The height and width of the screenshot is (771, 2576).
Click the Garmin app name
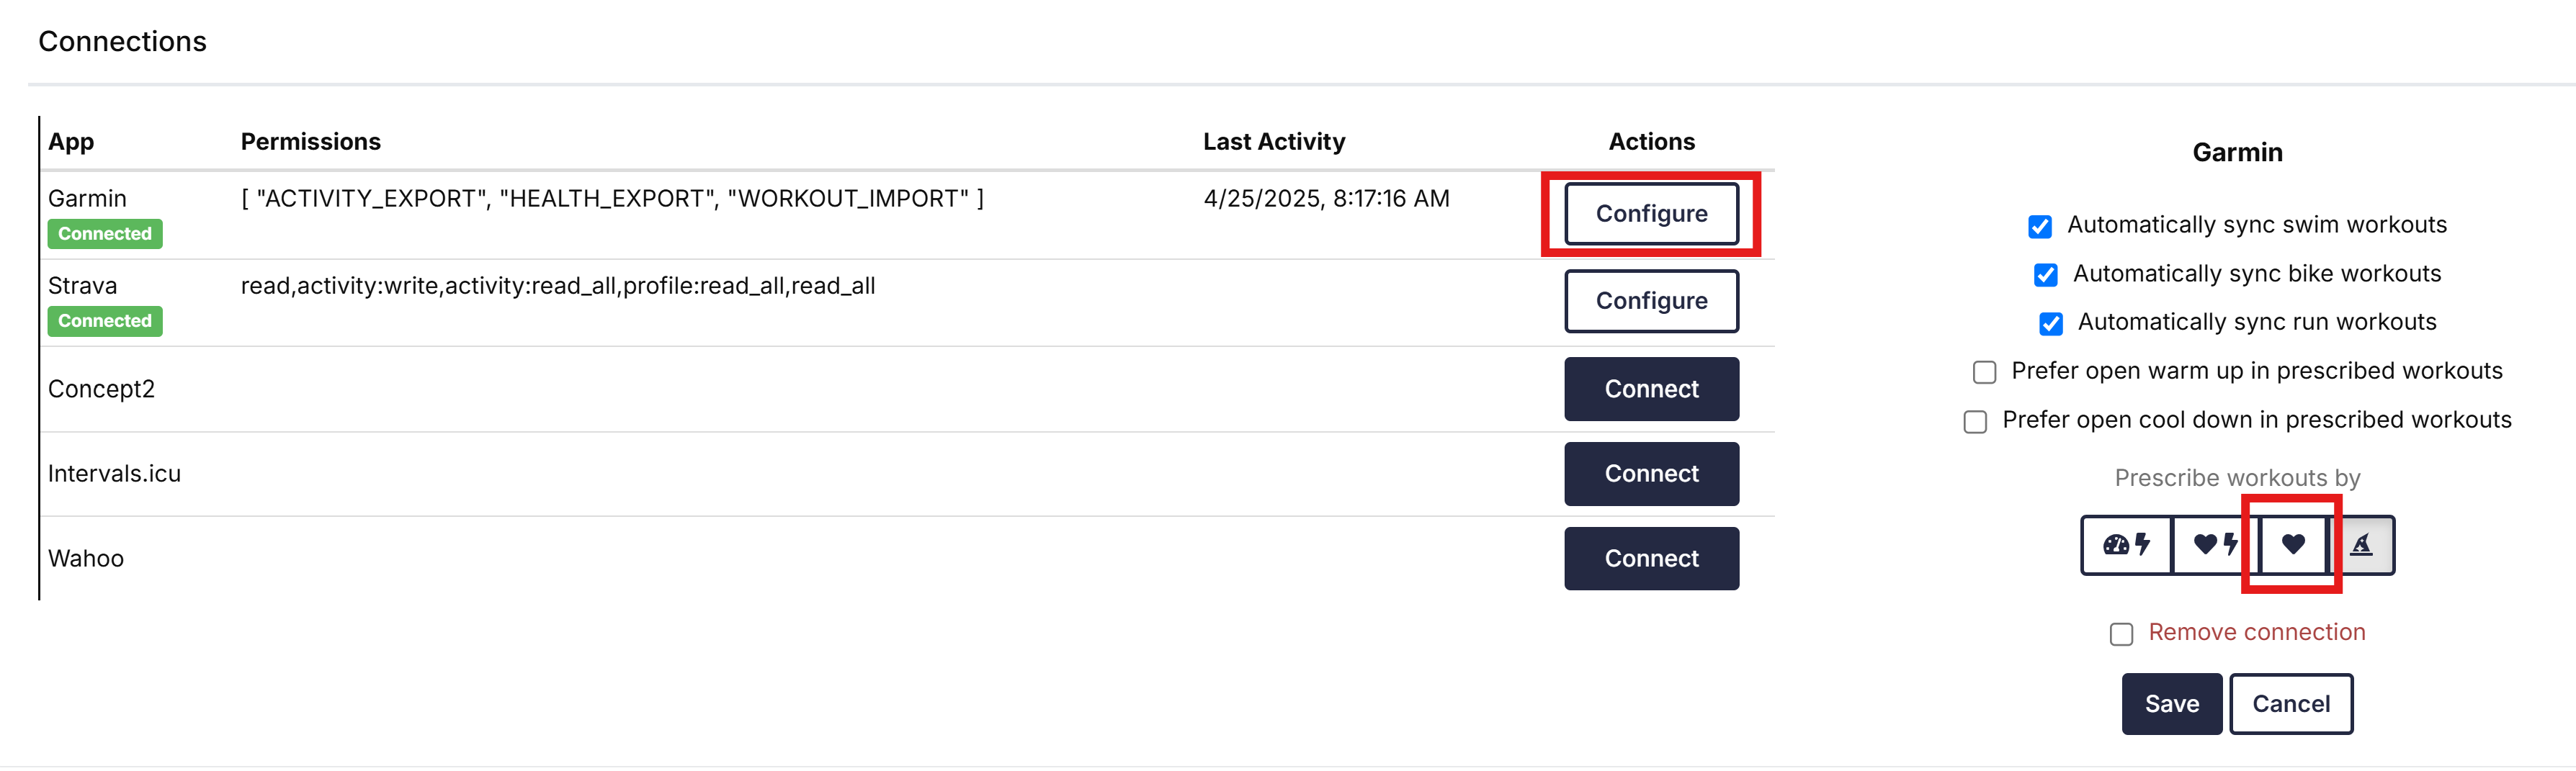click(87, 199)
